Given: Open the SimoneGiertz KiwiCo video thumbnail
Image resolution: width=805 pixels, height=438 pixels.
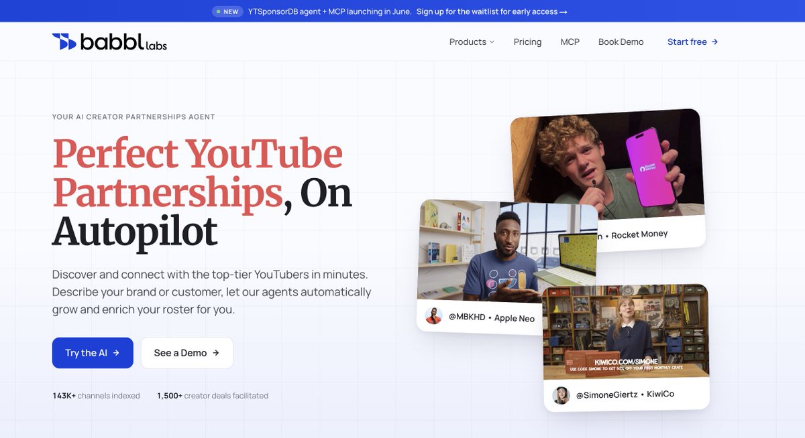Looking at the screenshot, I should click(x=626, y=332).
